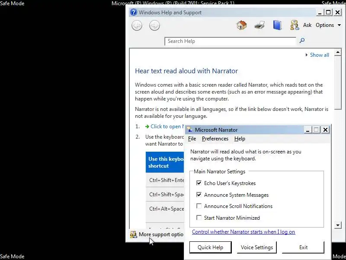Click help pane scrollbar up arrow
The width and height of the screenshot is (346, 260).
coord(338,52)
